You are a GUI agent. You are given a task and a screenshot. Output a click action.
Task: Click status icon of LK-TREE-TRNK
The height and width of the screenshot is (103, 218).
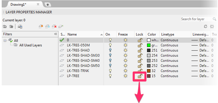[x=62, y=71]
